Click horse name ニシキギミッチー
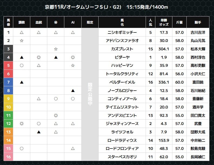 pyautogui.click(x=122, y=32)
